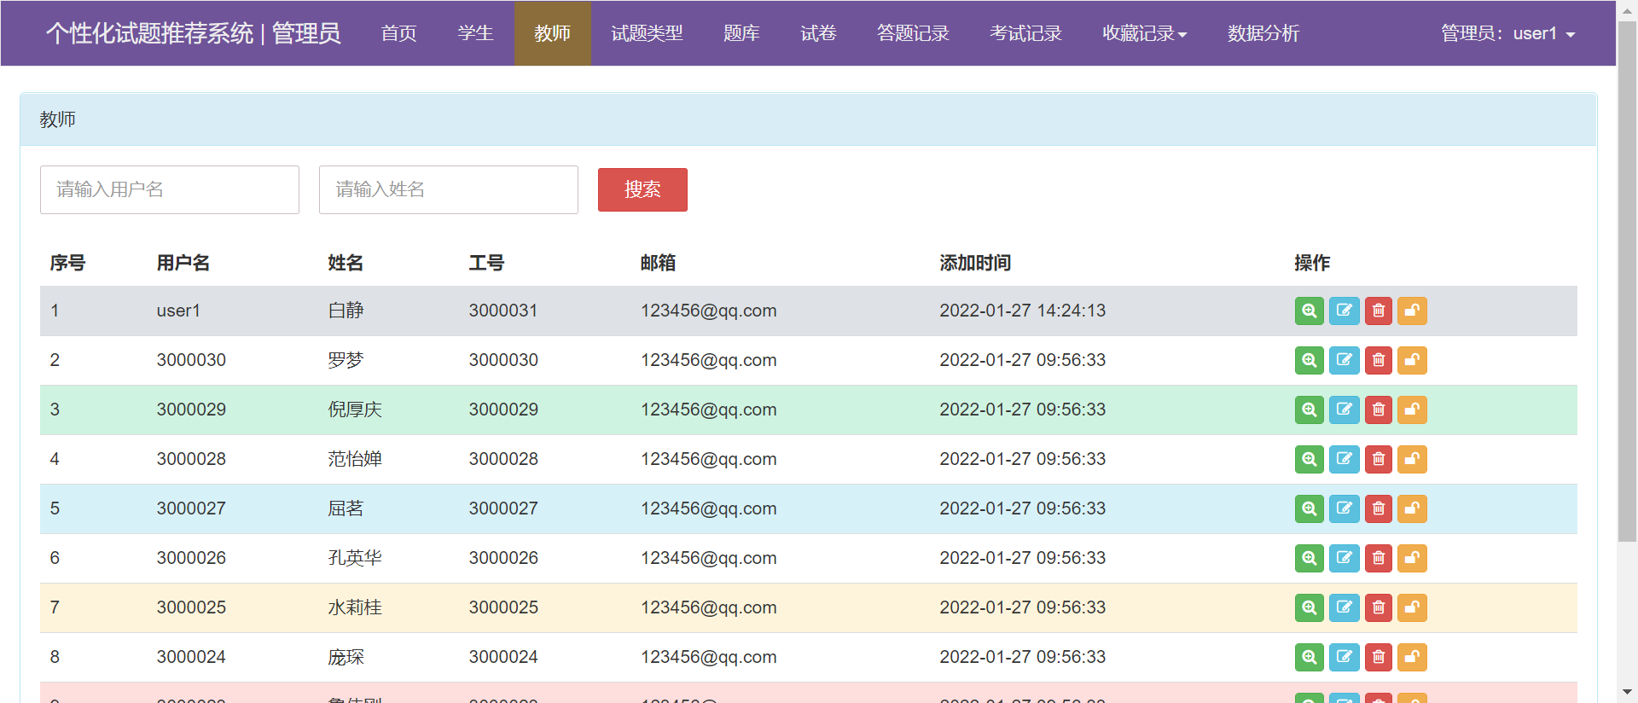Click the name cell 孔英华
The image size is (1638, 703).
coord(355,558)
